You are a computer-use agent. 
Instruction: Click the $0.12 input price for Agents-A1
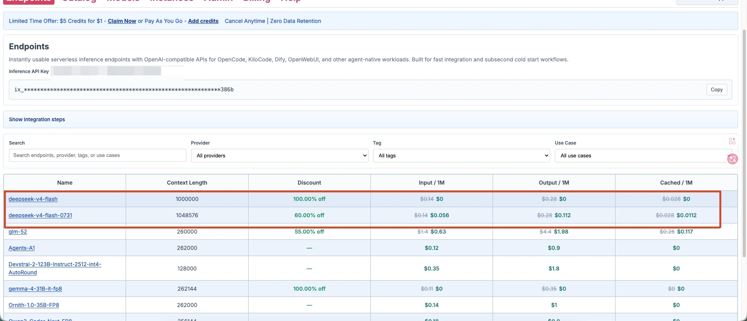pos(431,248)
